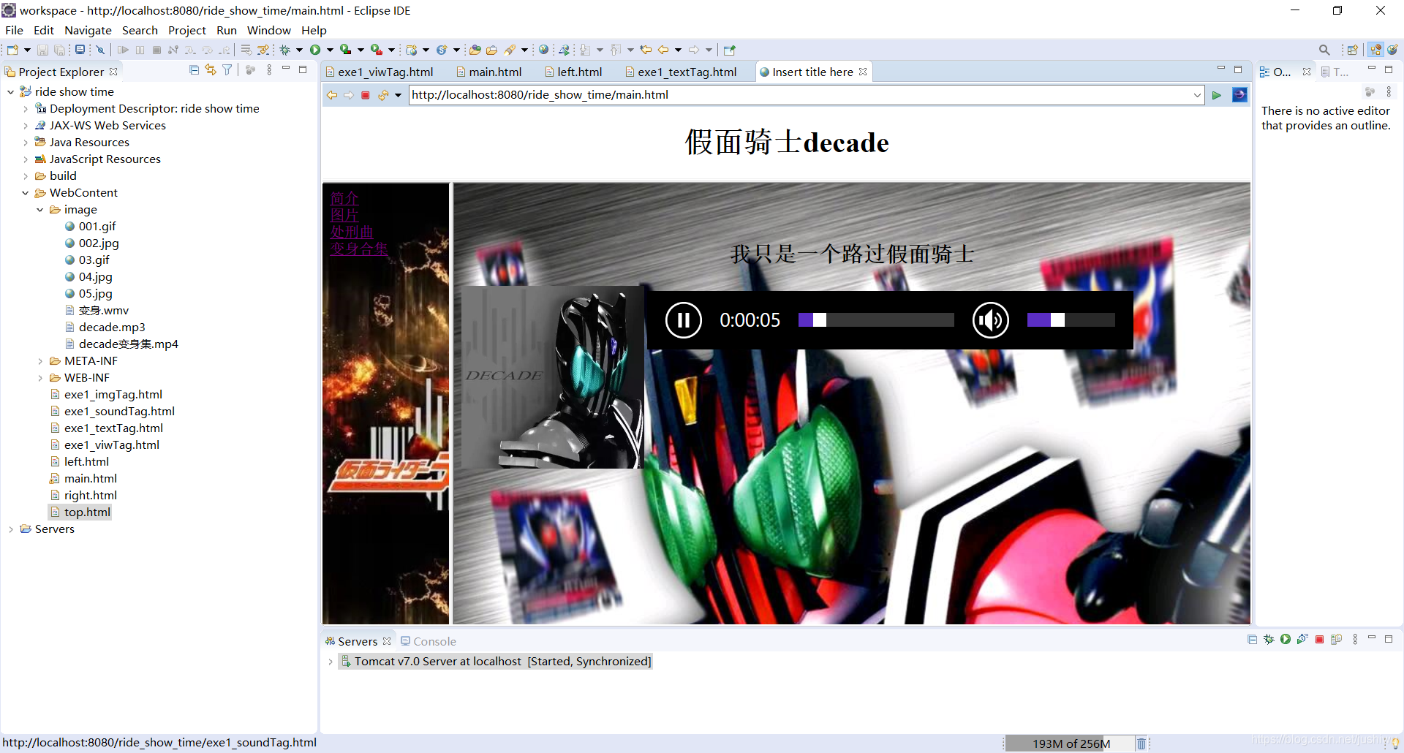Click the Publish to server icon
This screenshot has width=1404, height=753.
click(x=1337, y=640)
